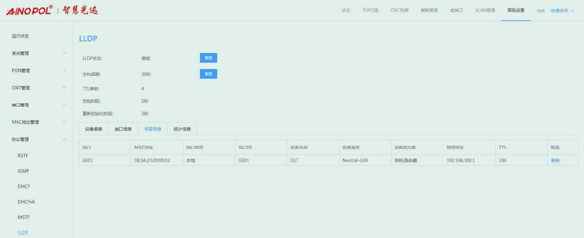Click the 配置 button for LLDP状态
The width and height of the screenshot is (584, 238).
(208, 58)
